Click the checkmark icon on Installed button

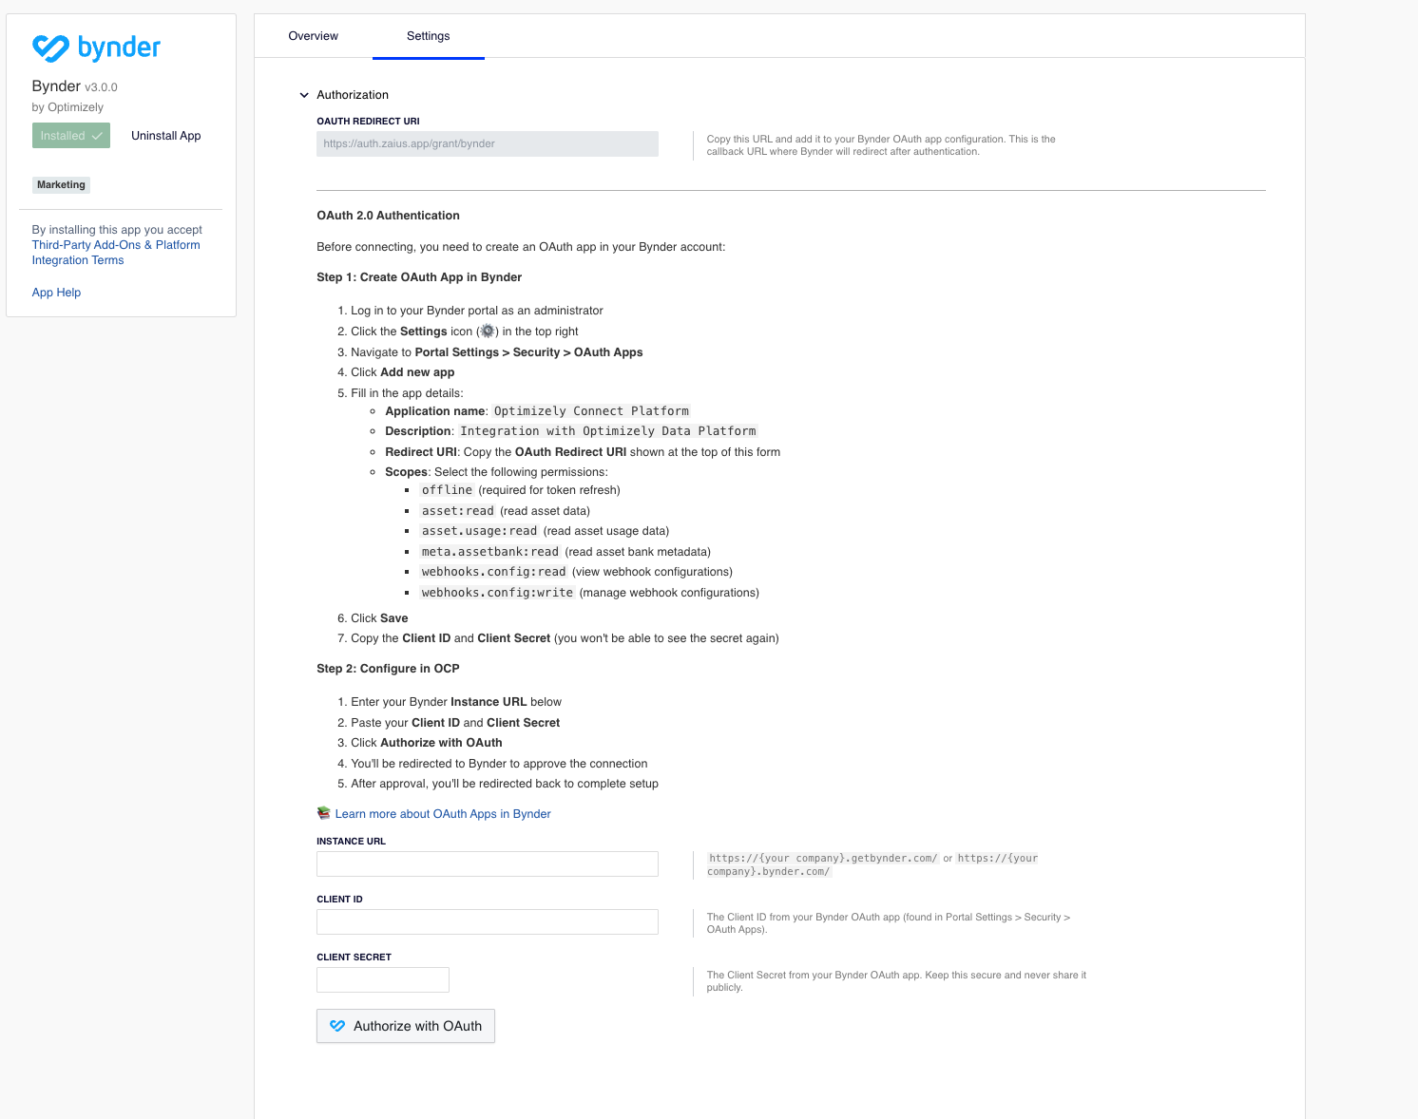[97, 136]
